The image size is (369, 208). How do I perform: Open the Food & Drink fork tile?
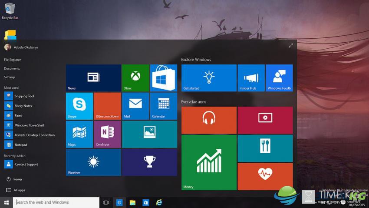[x=265, y=148]
